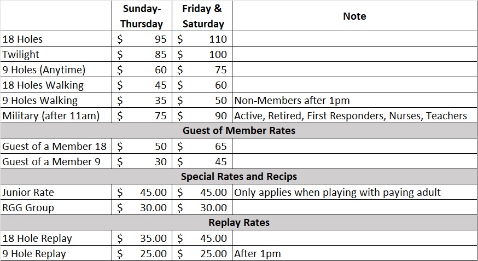Click the Guest of a Member 18 cell

[56, 146]
